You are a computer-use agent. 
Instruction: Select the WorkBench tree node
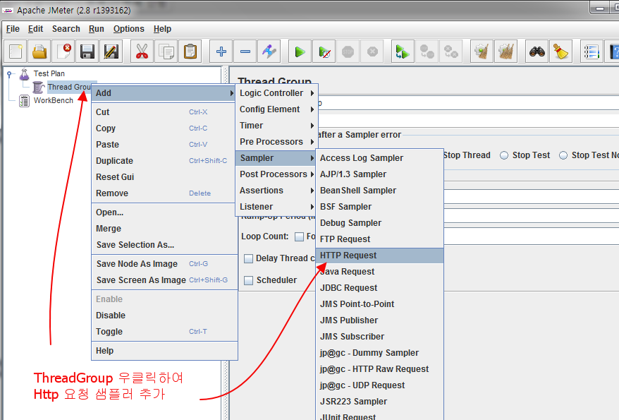click(54, 100)
